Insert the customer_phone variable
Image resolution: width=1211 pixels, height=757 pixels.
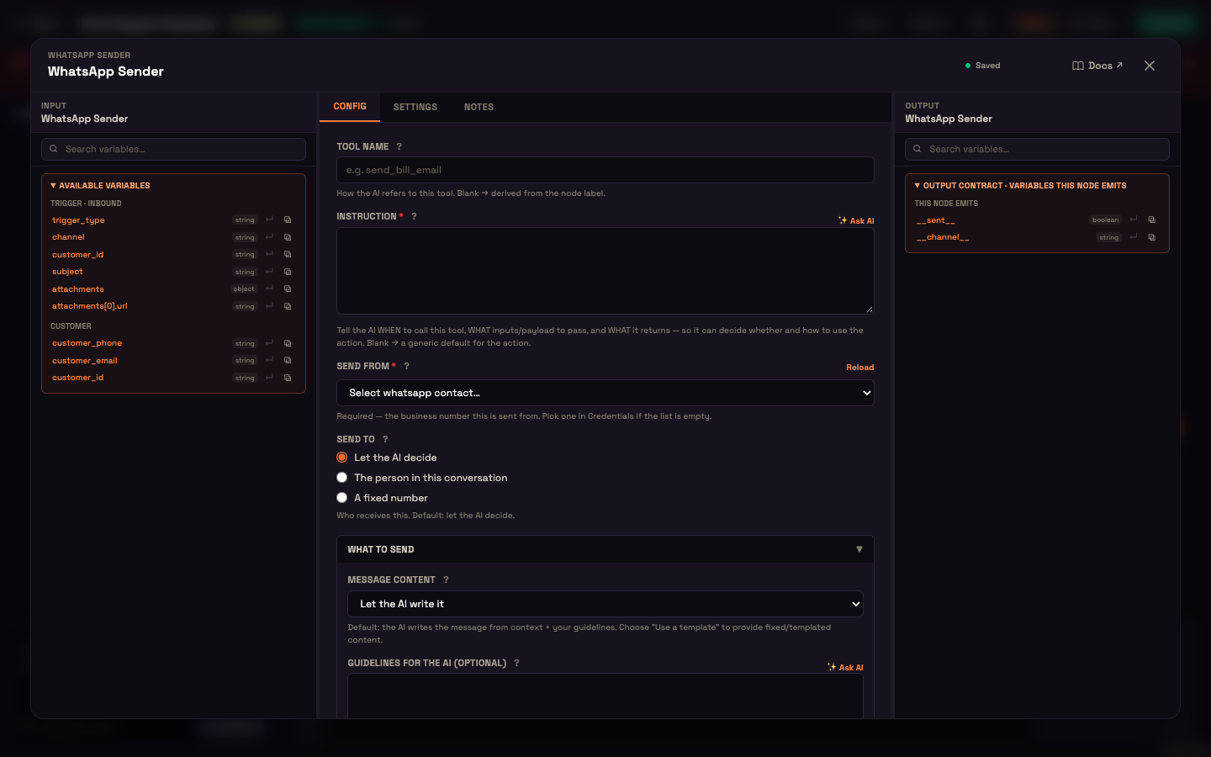coord(269,343)
